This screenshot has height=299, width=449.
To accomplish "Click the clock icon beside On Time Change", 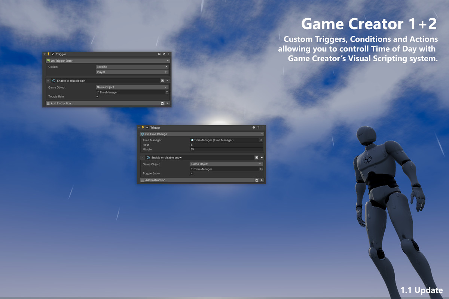I will 143,134.
